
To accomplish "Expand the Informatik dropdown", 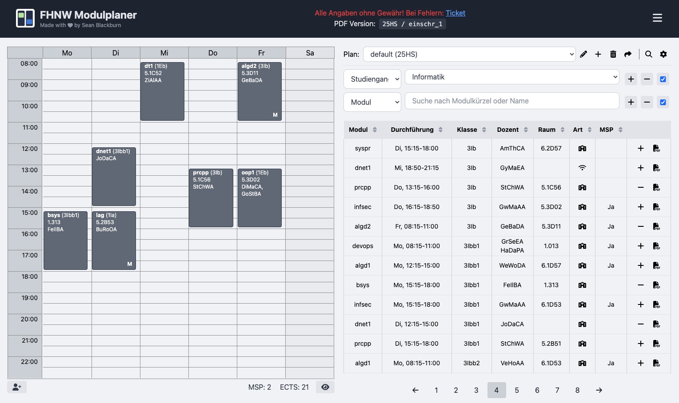I will [x=512, y=77].
